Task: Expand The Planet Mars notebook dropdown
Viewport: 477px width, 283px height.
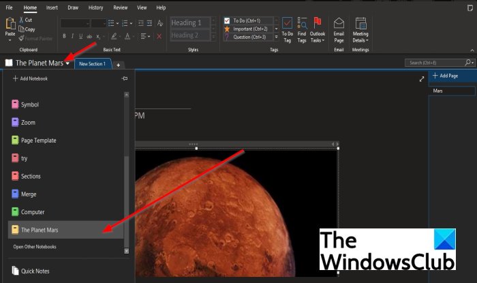Action: 67,63
